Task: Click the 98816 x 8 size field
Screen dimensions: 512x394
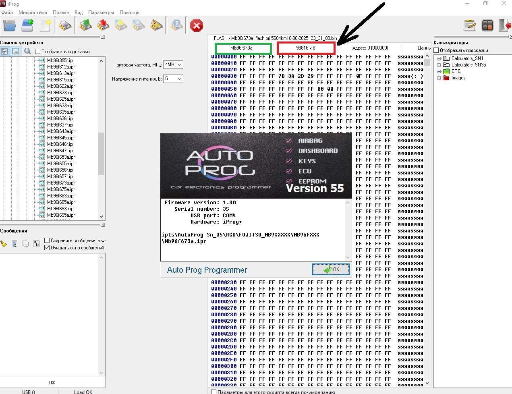Action: (x=306, y=48)
